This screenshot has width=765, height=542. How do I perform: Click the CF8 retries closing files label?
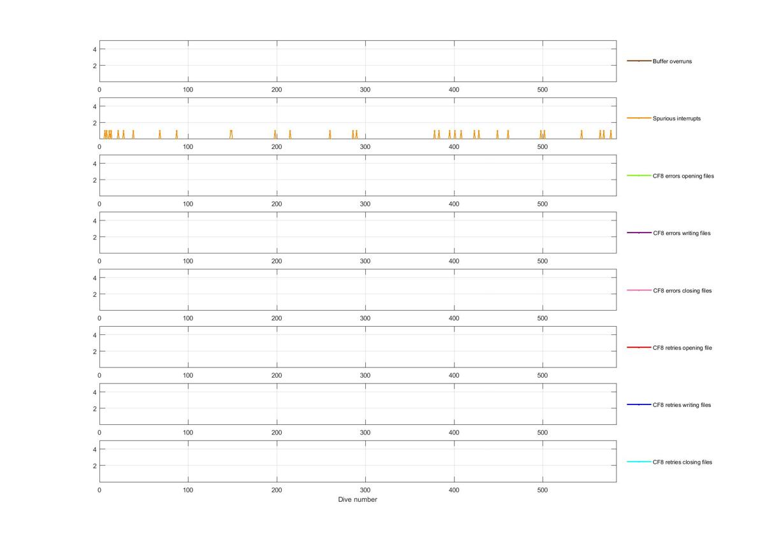(682, 462)
